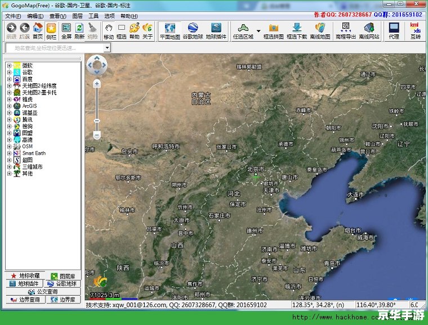Click the 公交查询 button
This screenshot has height=325, width=428.
(42, 292)
